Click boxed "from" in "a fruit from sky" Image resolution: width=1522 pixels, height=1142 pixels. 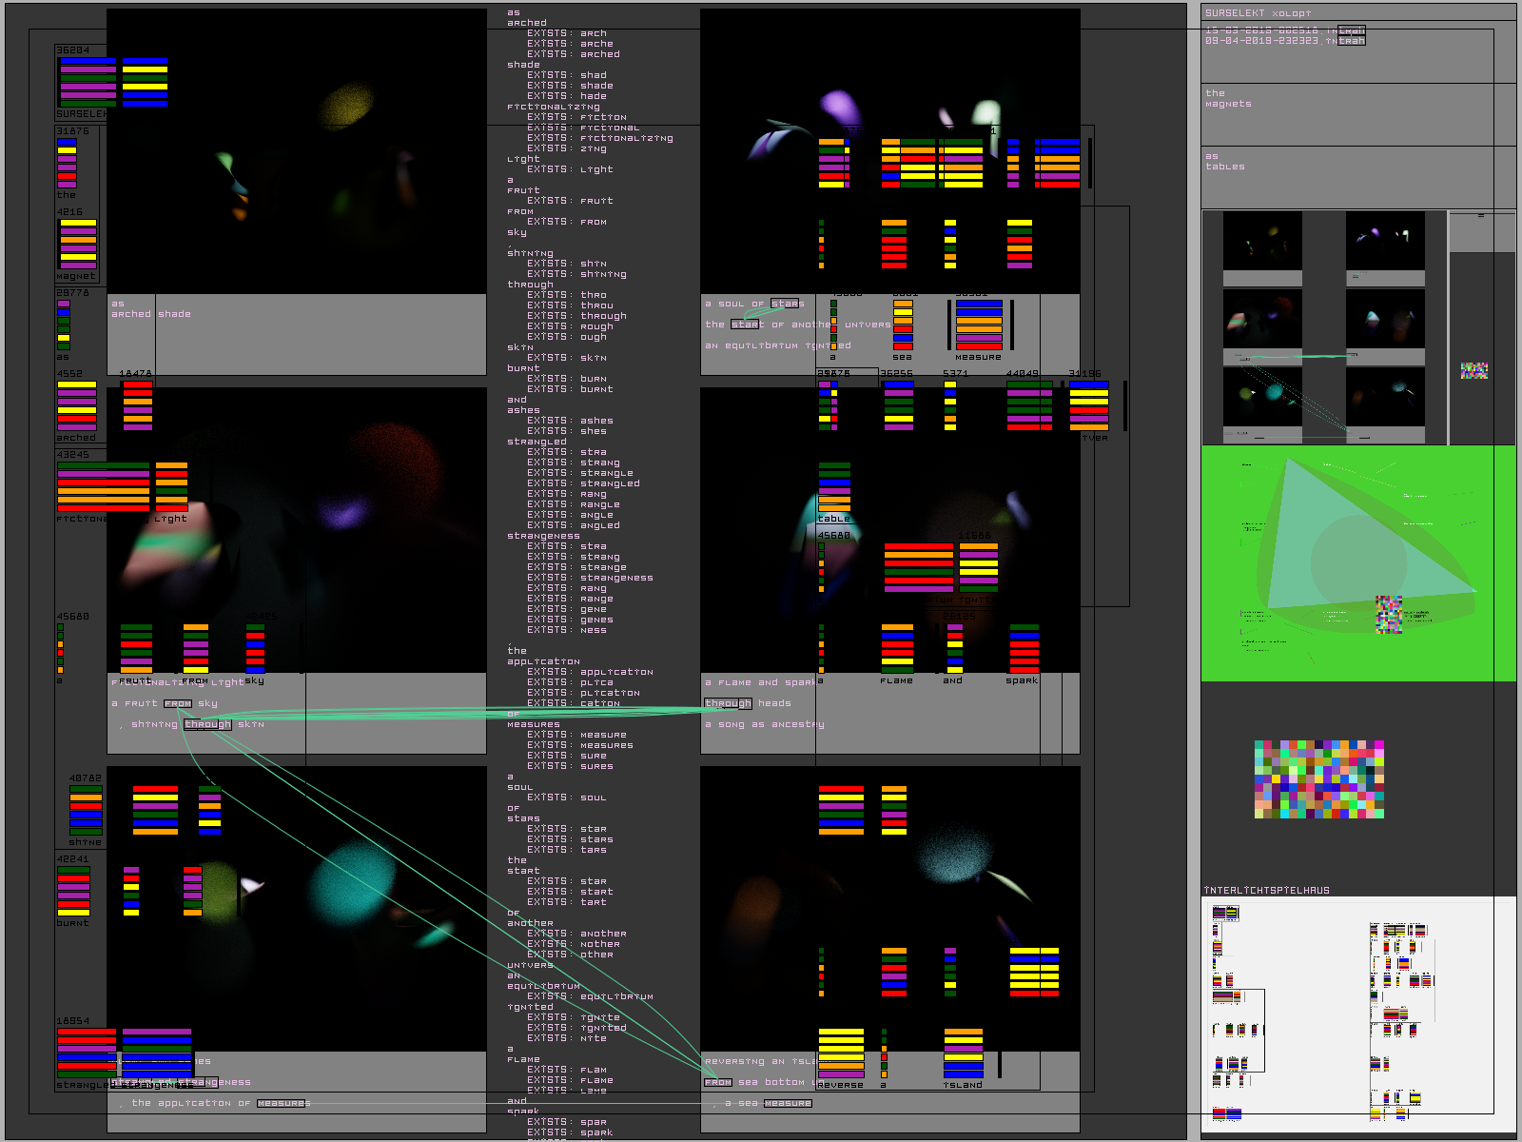tap(177, 703)
